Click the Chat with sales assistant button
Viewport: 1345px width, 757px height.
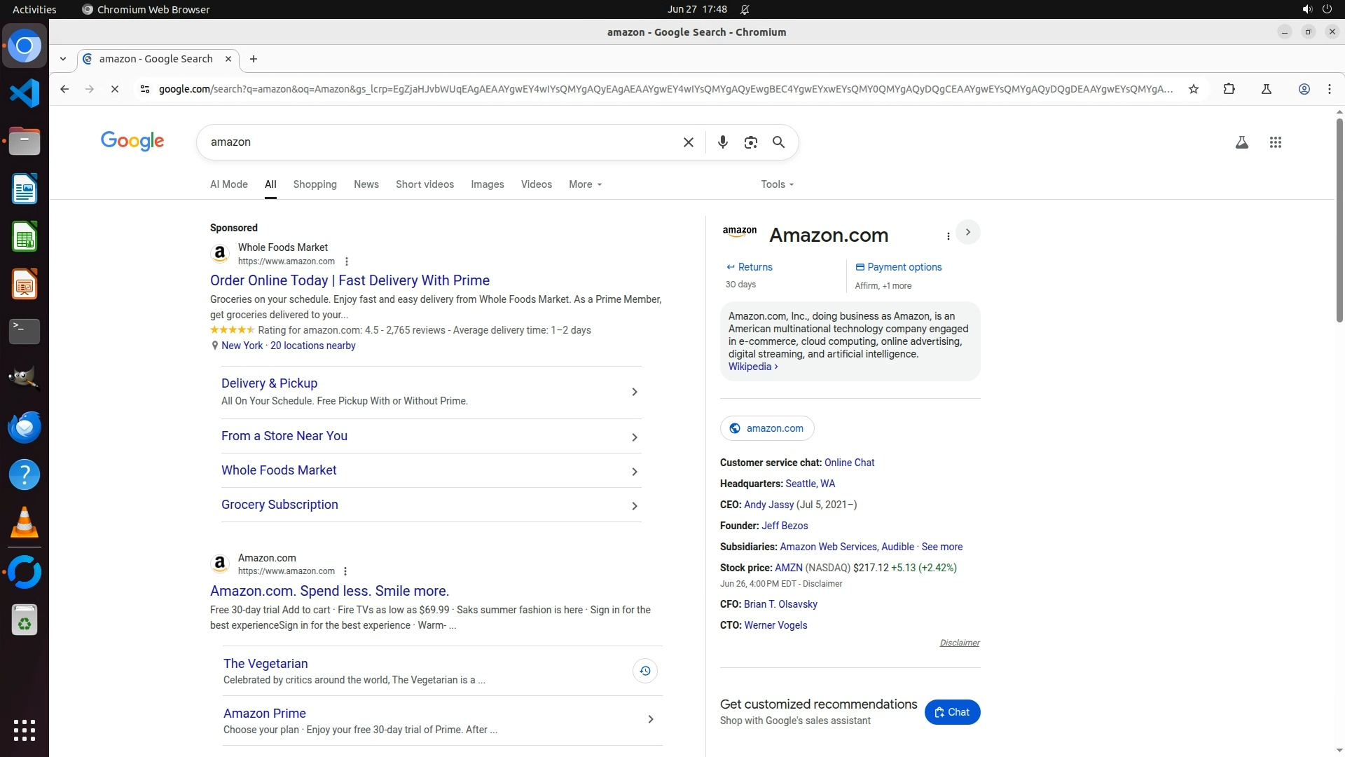952,712
